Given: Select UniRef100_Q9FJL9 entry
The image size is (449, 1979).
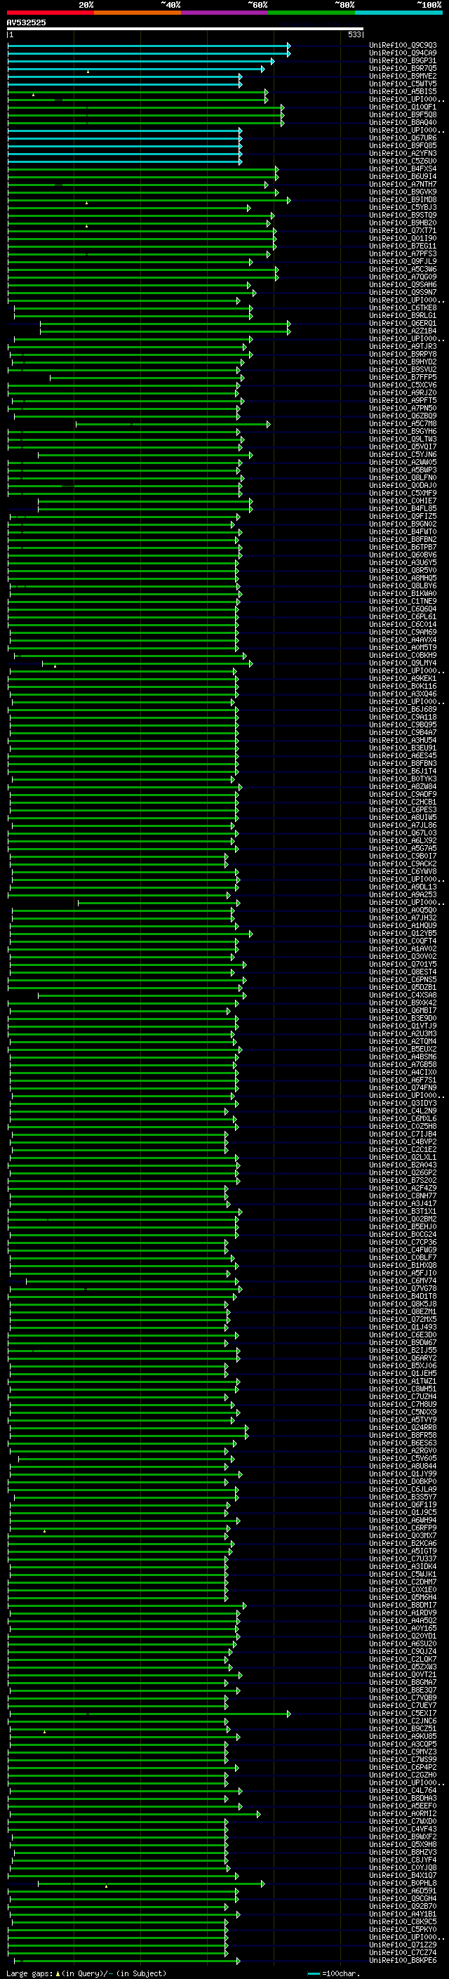Looking at the screenshot, I should click(x=403, y=261).
